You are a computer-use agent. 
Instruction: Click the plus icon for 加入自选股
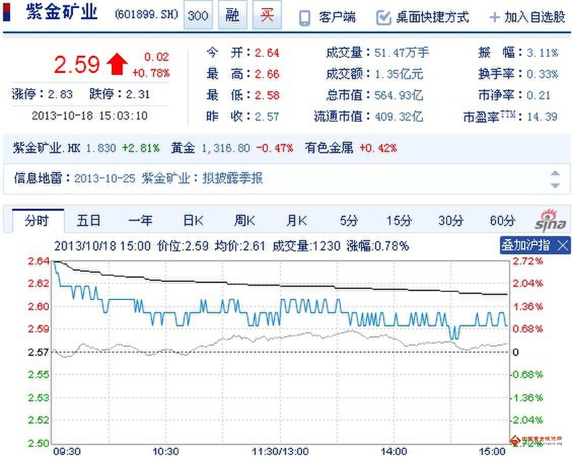494,17
